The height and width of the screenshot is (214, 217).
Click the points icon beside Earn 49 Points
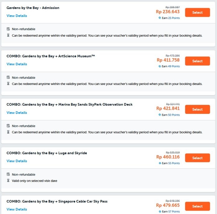(160, 66)
